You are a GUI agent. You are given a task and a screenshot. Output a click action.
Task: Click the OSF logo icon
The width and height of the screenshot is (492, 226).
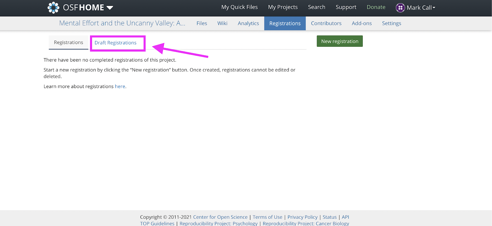pyautogui.click(x=53, y=8)
